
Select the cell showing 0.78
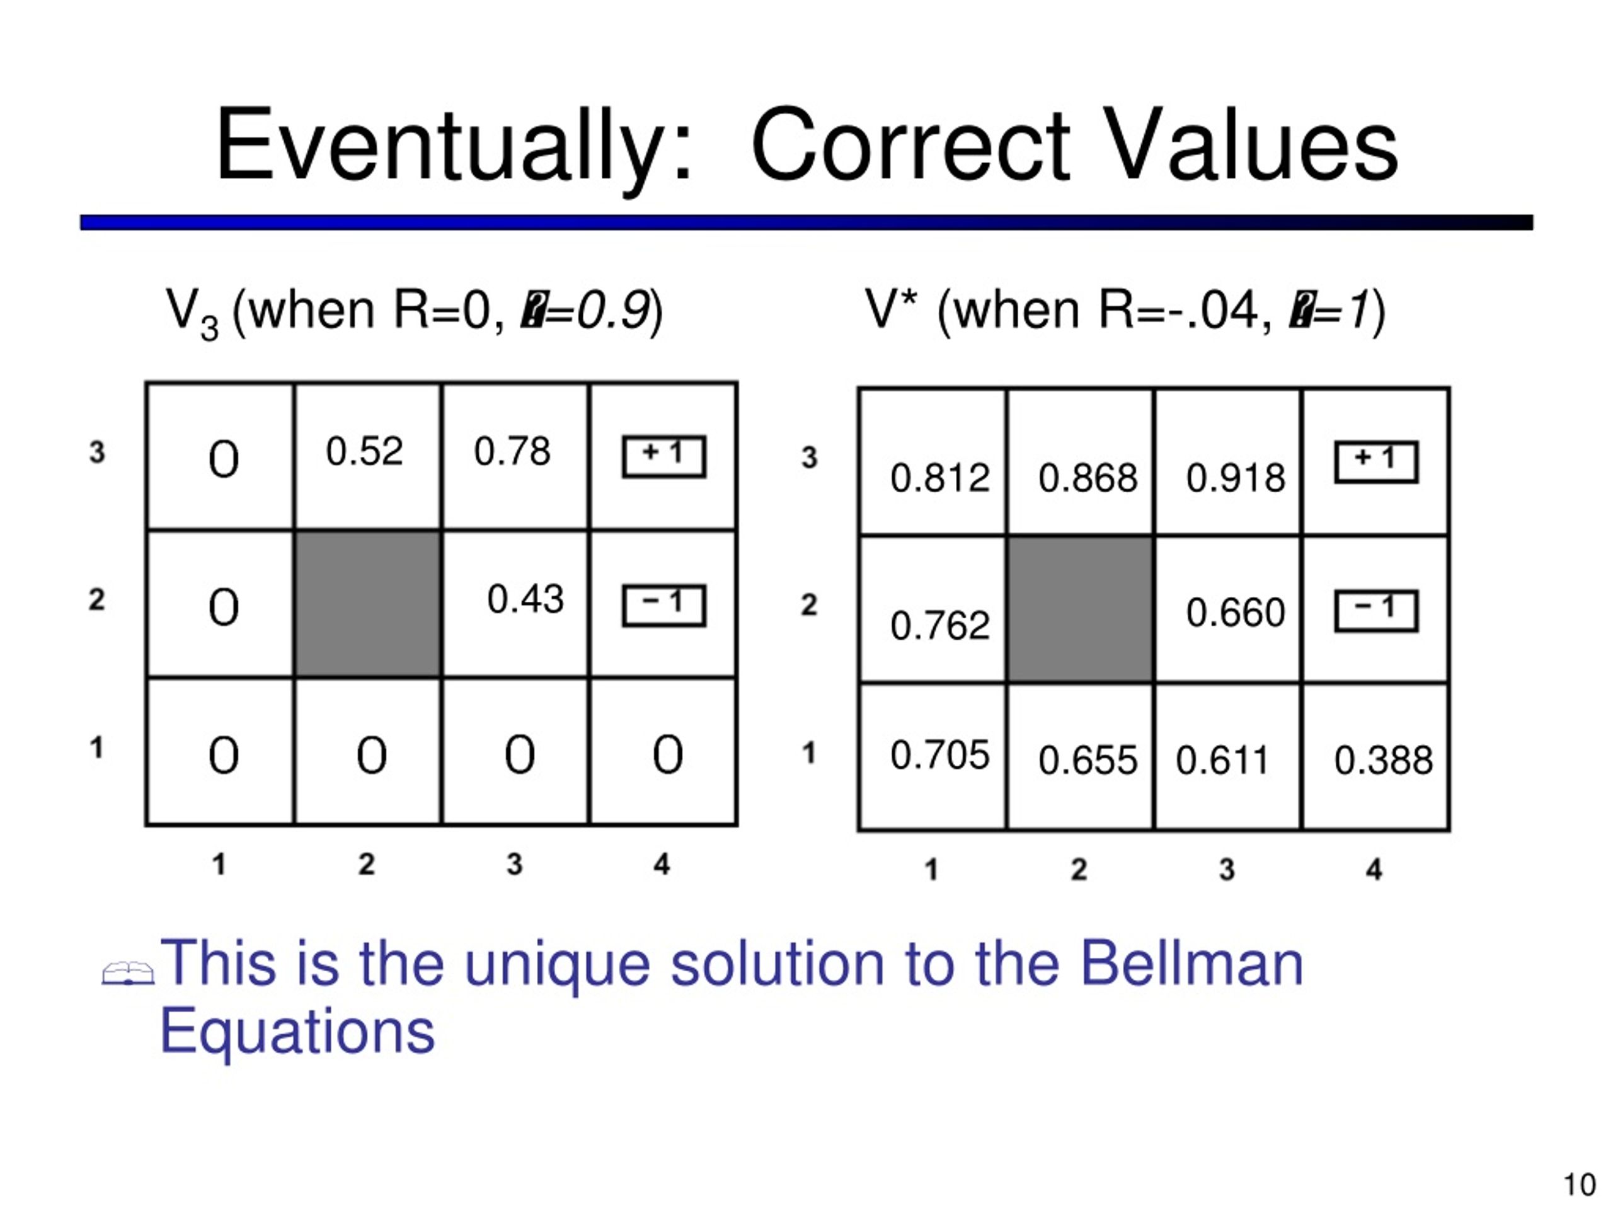515,456
